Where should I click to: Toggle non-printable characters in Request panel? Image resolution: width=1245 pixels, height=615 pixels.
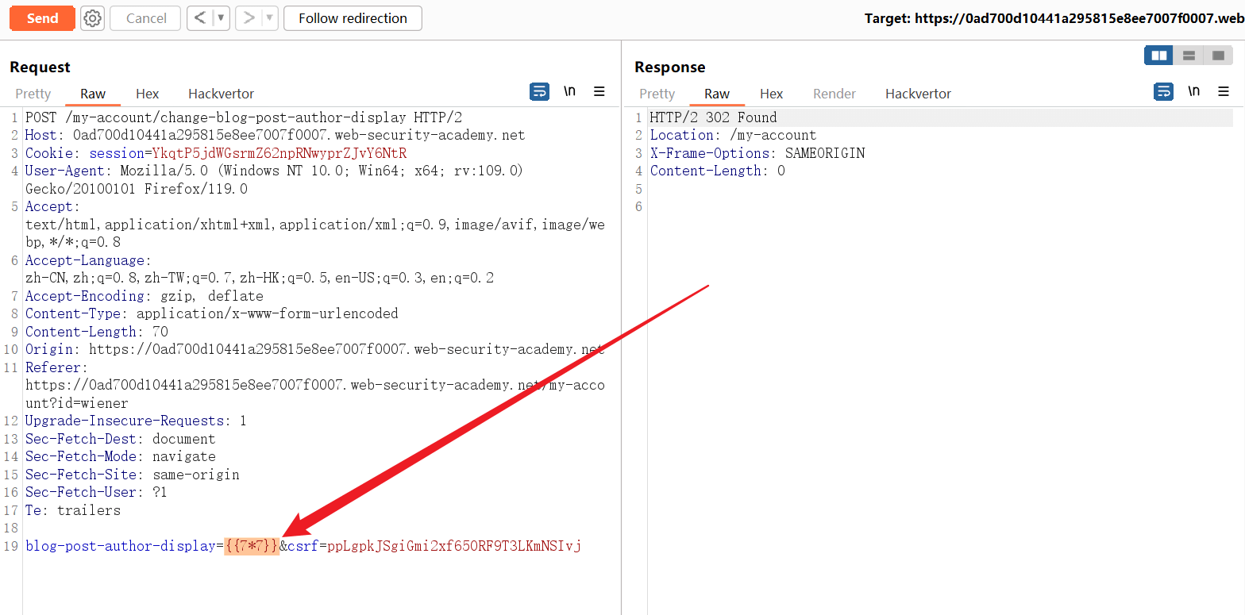click(569, 91)
